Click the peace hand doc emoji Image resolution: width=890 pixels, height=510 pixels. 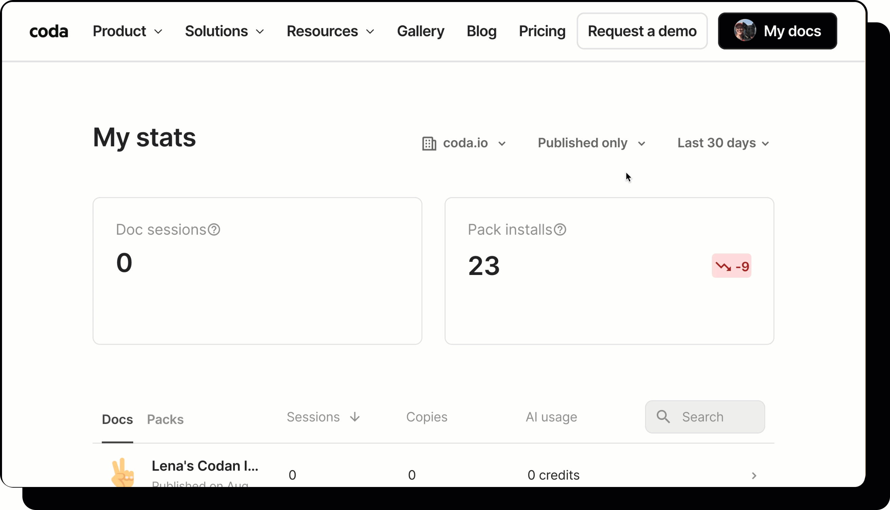(122, 472)
